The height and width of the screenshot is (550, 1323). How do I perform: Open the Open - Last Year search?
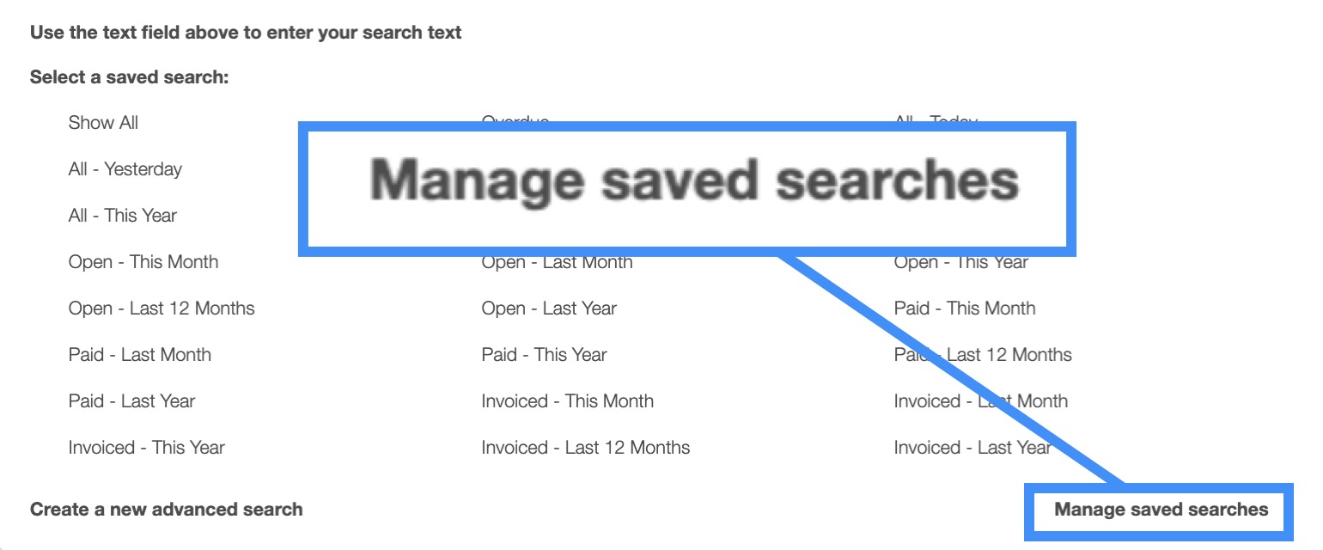[x=549, y=309]
